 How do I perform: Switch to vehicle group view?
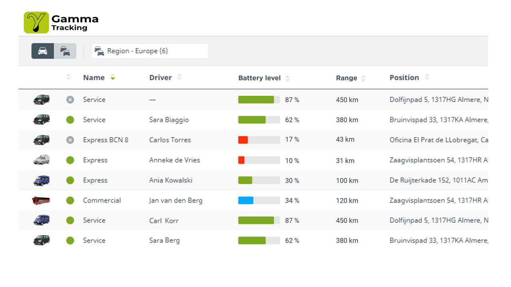(x=65, y=51)
